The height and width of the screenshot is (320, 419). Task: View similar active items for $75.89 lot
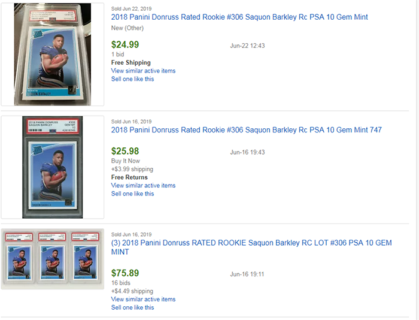[x=143, y=299]
